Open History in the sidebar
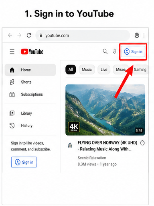This screenshot has height=206, width=154. (x=30, y=126)
